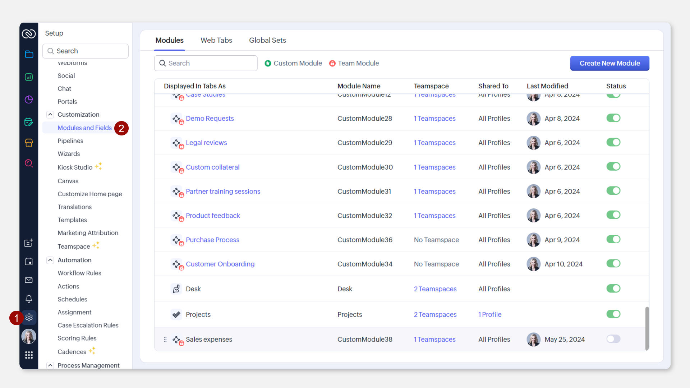Click the mail envelope icon in sidebar
This screenshot has height=388, width=690.
point(29,280)
